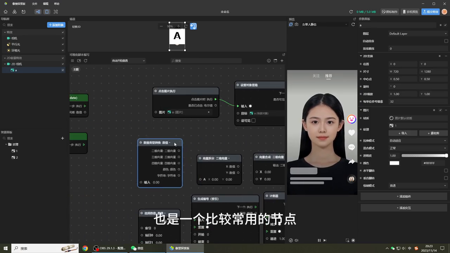Screen dimensions: 450x253
Task: Toggle visibility check of 相机 row
Action: (x=63, y=38)
